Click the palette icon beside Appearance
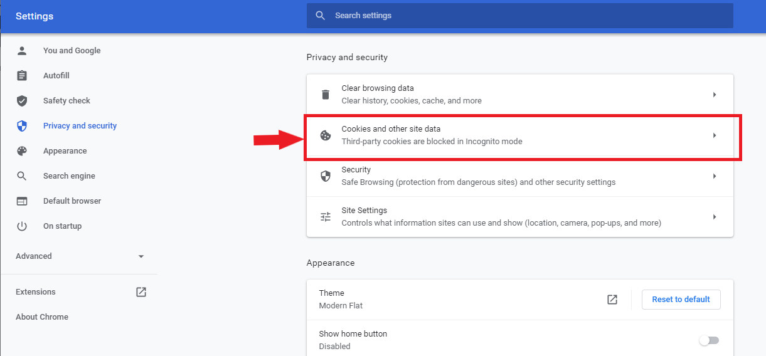Screen dimensions: 766x356 22,151
